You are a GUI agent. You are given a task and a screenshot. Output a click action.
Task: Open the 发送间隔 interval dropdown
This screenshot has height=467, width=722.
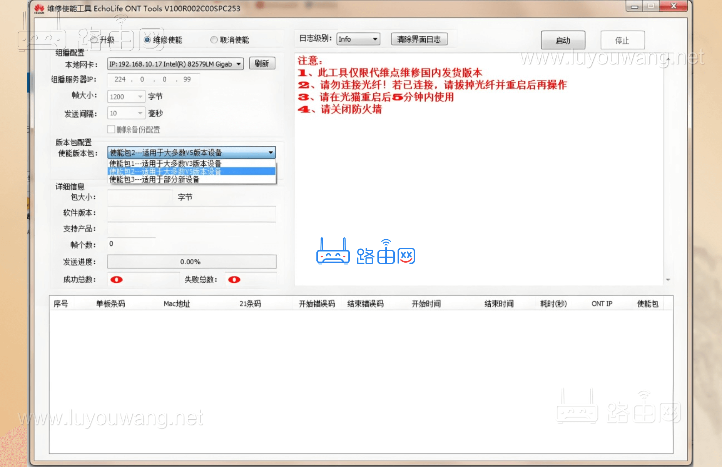(139, 113)
